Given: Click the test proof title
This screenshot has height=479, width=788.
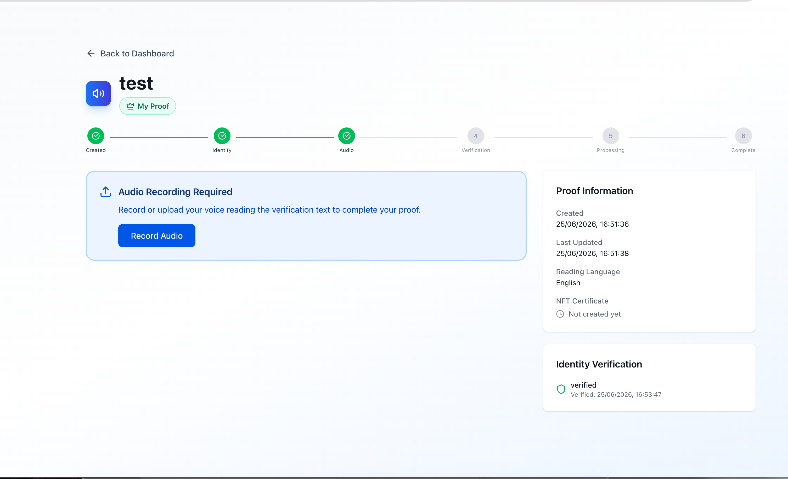Looking at the screenshot, I should pyautogui.click(x=136, y=83).
